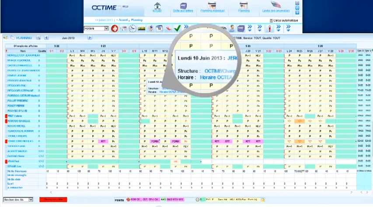Toggle Calcul automatique checkbox
Image resolution: width=373 pixels, height=207 pixels.
click(x=271, y=21)
